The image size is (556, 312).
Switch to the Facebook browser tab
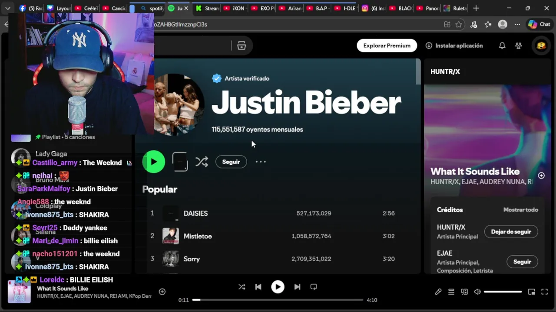[30, 8]
